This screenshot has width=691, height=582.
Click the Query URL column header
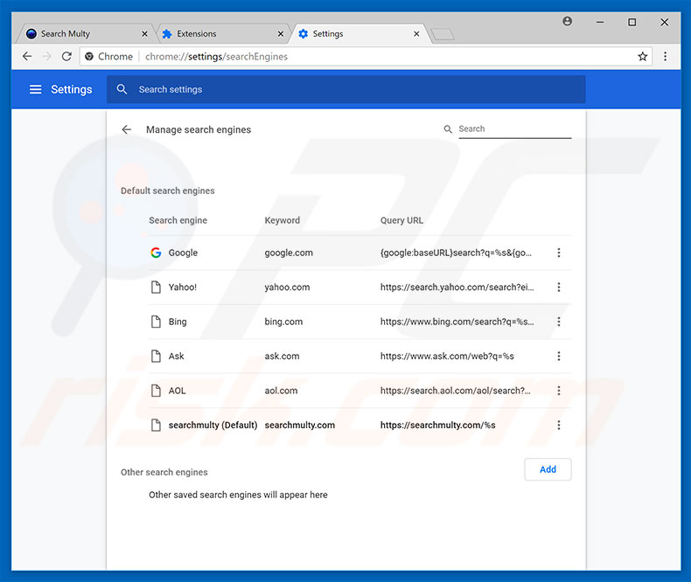click(x=401, y=220)
